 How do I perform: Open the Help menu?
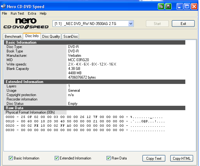(x=43, y=13)
